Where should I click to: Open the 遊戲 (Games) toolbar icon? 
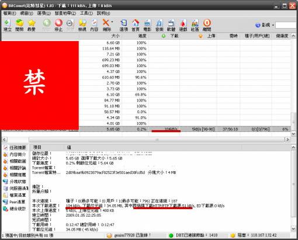click(183, 25)
